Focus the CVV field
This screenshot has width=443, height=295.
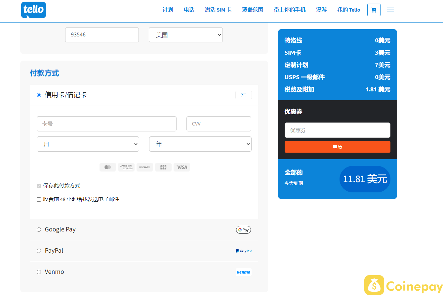(x=219, y=124)
